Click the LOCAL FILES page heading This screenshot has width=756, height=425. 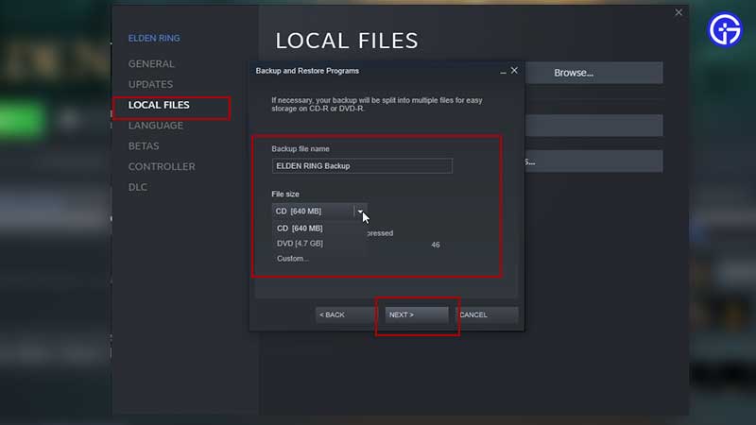(x=347, y=41)
